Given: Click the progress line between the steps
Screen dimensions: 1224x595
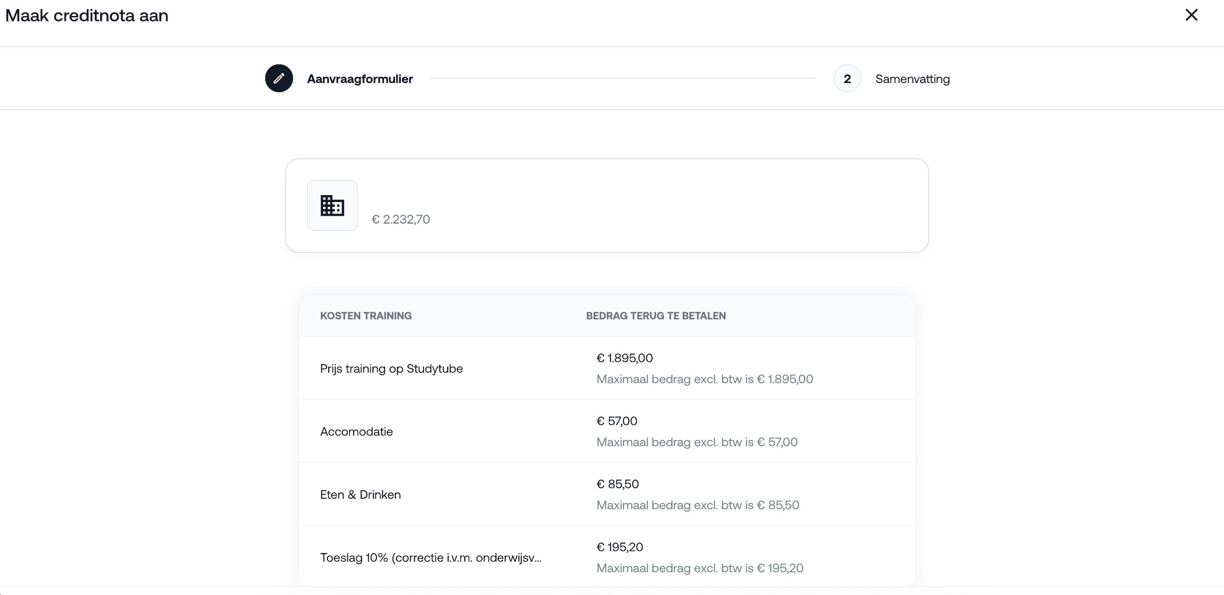Looking at the screenshot, I should coord(623,78).
